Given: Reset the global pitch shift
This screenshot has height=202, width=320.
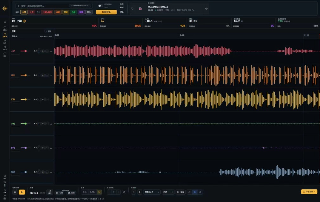Looking at the screenshot, I should (x=124, y=192).
